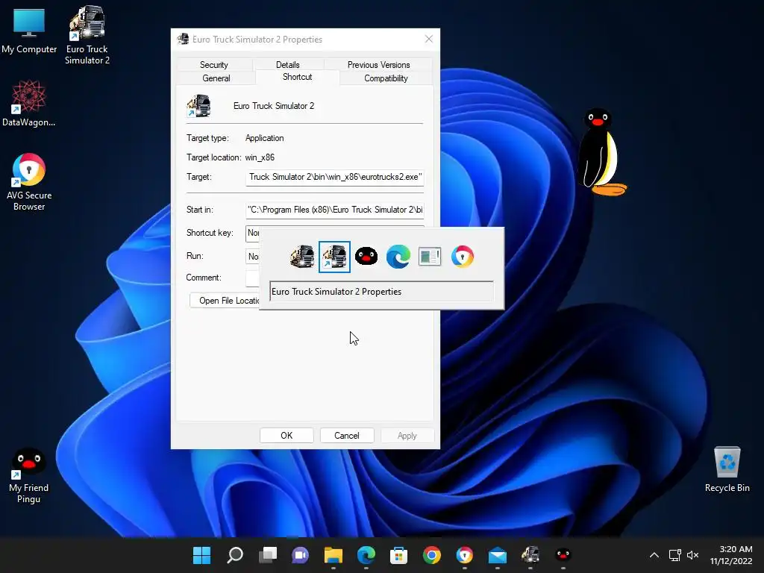Click the shortcut icon beside the name
Viewport: 764px width, 573px height.
click(198, 106)
